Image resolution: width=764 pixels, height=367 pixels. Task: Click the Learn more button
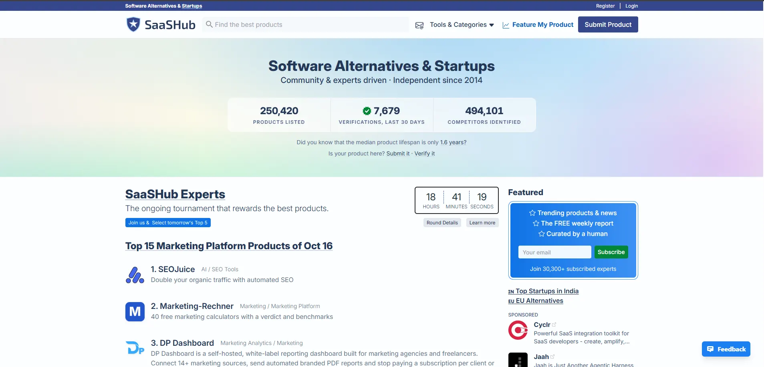tap(482, 223)
